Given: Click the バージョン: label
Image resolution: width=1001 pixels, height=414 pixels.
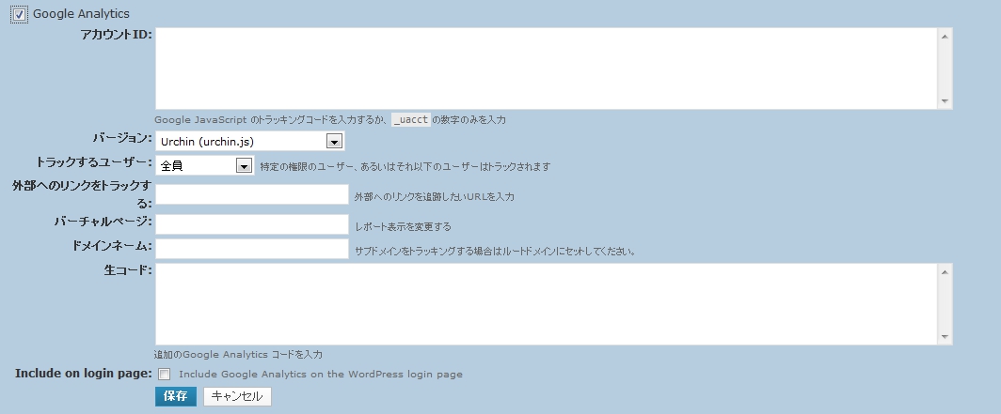Looking at the screenshot, I should (122, 138).
